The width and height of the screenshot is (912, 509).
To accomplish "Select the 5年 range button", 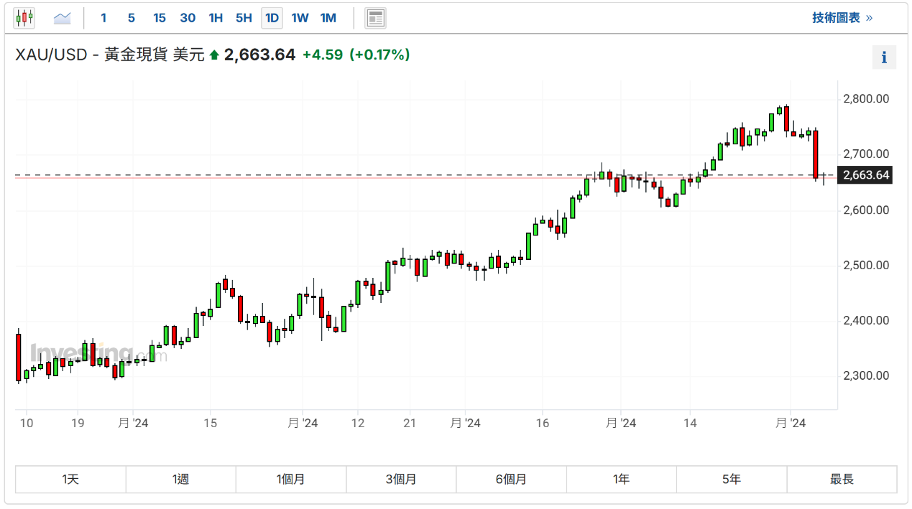I will pos(732,480).
